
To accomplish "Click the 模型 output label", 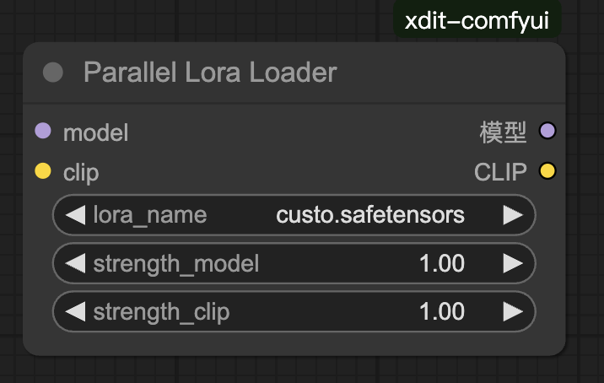I will [503, 132].
